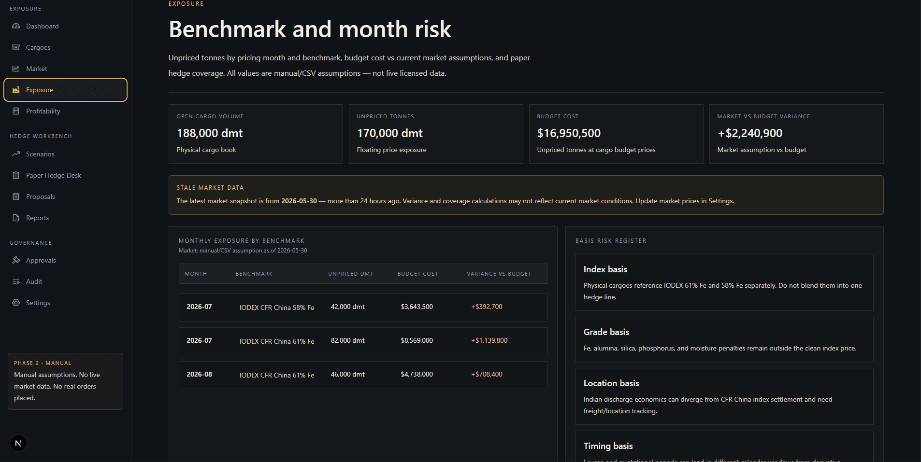Screen dimensions: 921x462
Task: Click the Reports document icon
Action: [x=16, y=218]
